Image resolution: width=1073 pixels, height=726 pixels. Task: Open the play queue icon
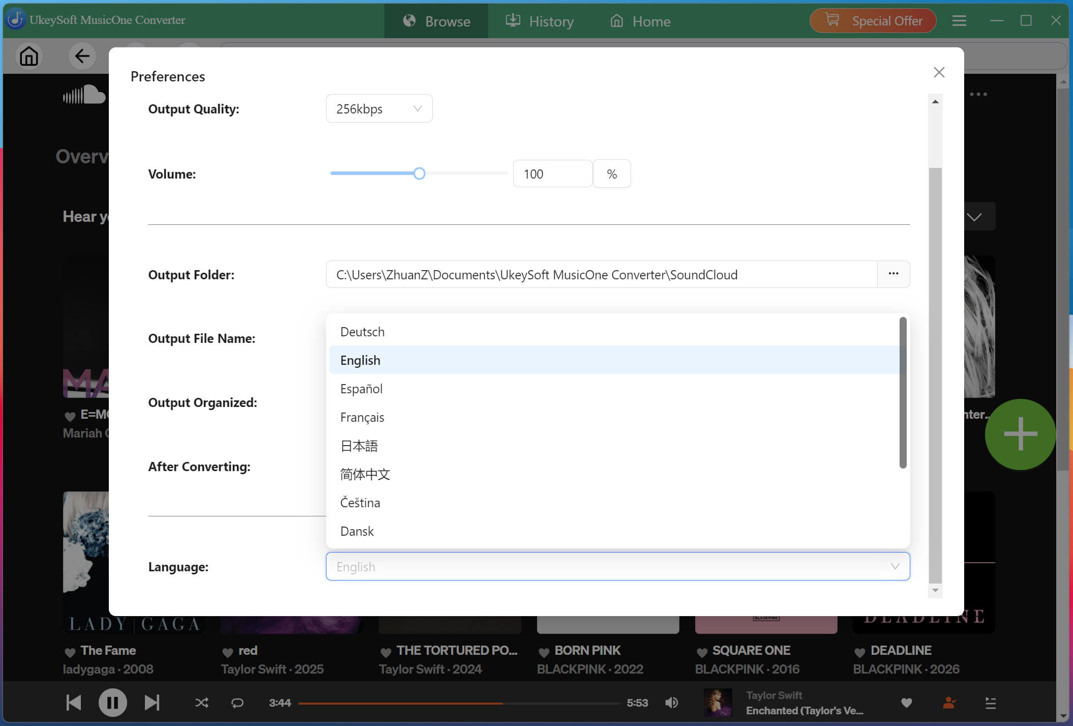tap(990, 703)
